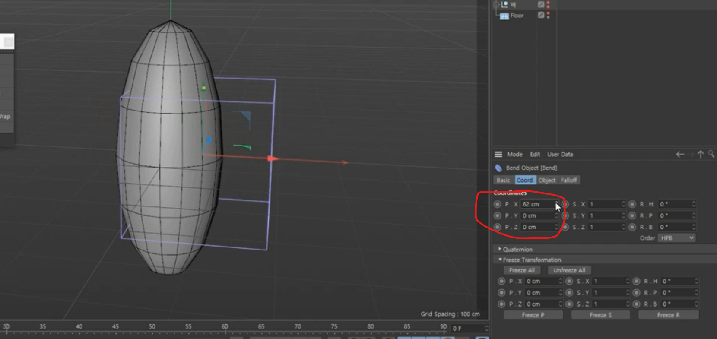Toggle the null object row visibility dots
The image size is (717, 339).
[x=548, y=4]
